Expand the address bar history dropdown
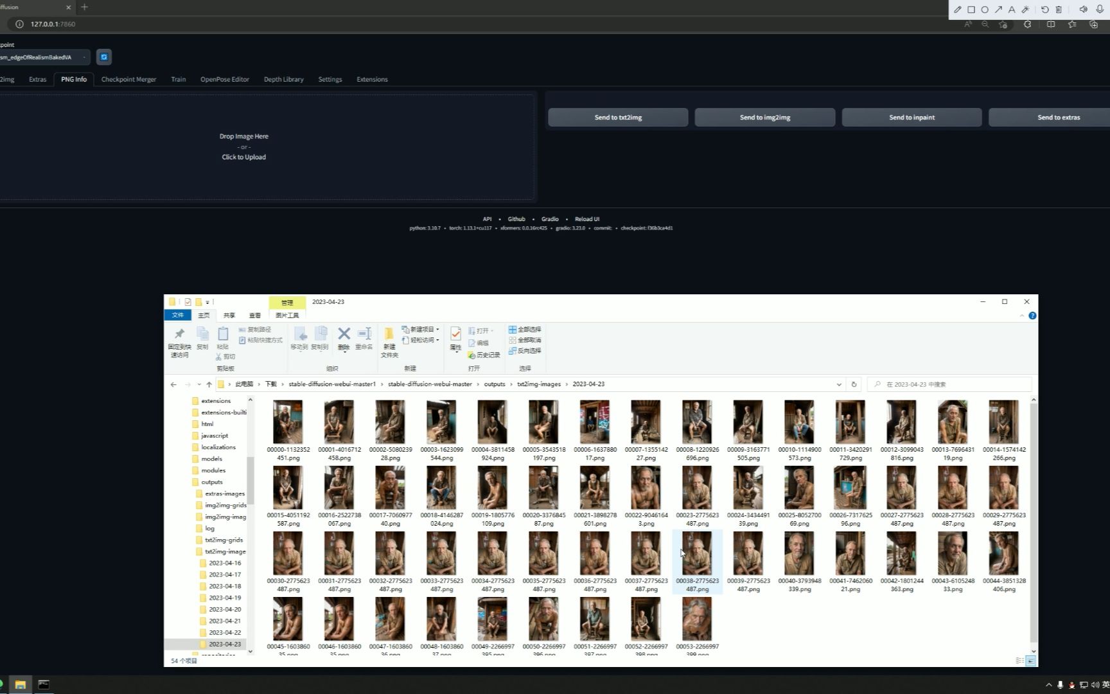 point(838,384)
